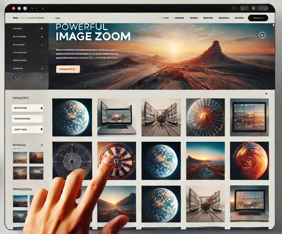Open the first row label in the dark sidebar
Image resolution: width=282 pixels, height=234 pixels.
[17, 29]
